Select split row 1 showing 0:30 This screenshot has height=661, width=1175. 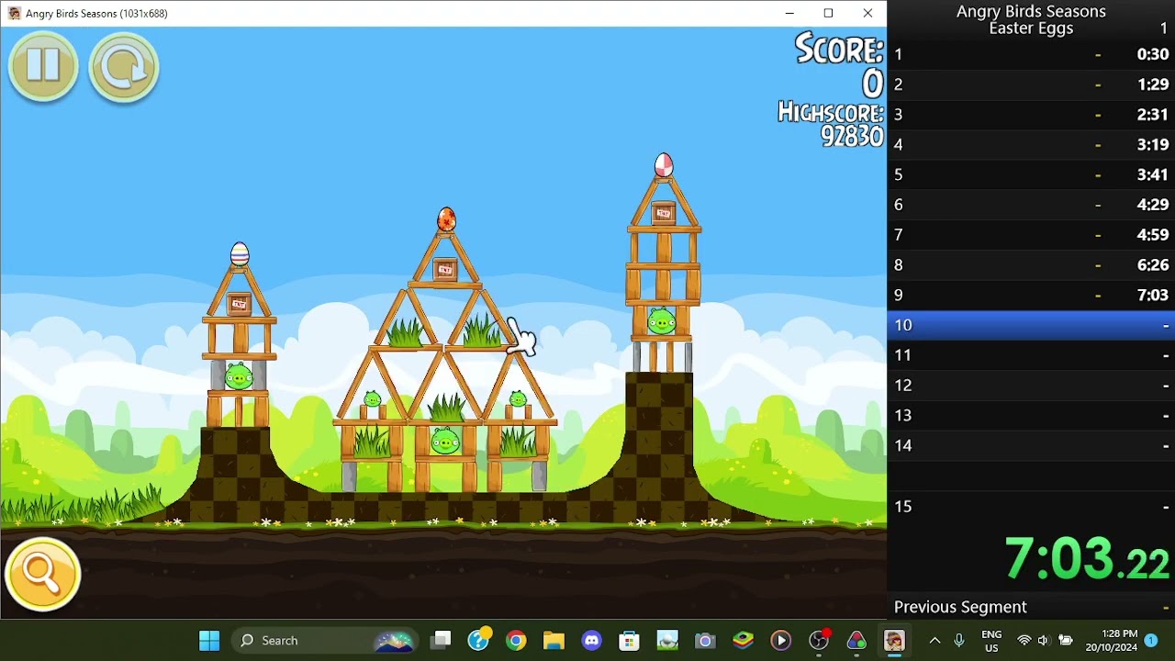(1031, 54)
